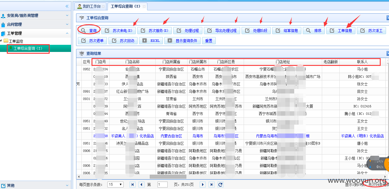
Task: Go to next page
Action: [x=203, y=185]
